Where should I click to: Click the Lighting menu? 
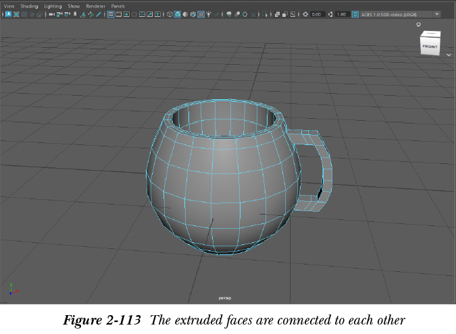pyautogui.click(x=53, y=6)
